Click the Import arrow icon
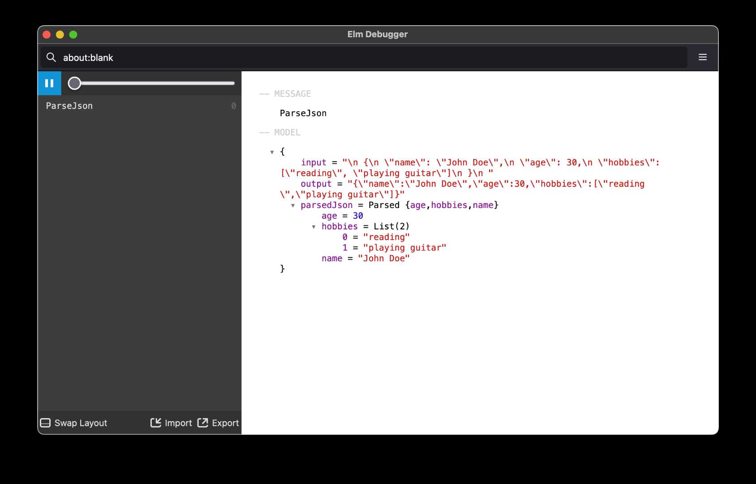Image resolution: width=756 pixels, height=484 pixels. coord(155,423)
